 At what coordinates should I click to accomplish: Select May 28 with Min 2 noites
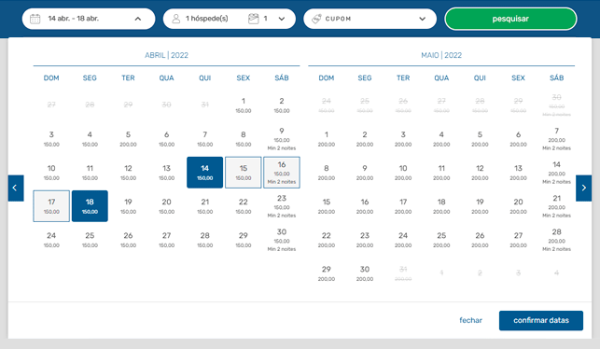556,240
